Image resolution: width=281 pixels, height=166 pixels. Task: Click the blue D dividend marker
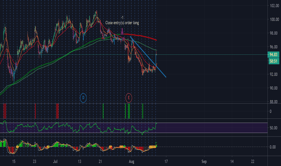coord(83,98)
